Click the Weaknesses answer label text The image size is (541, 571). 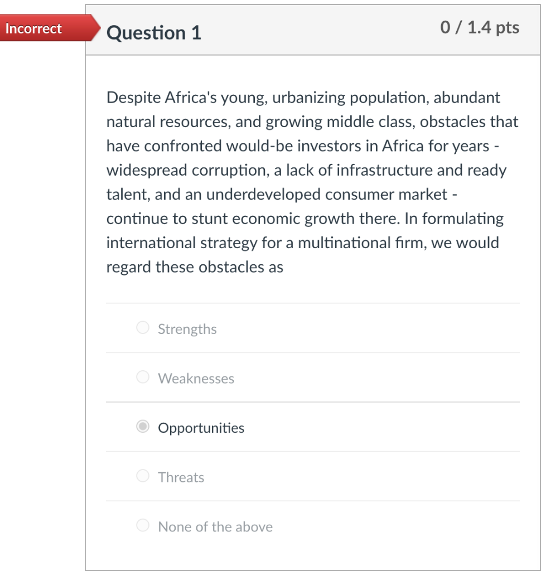[196, 379]
